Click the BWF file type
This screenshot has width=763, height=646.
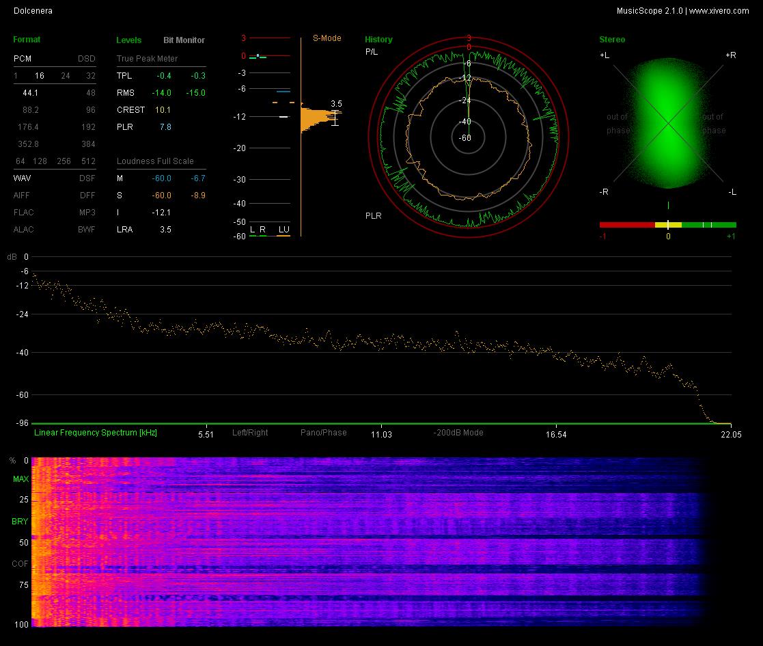87,229
